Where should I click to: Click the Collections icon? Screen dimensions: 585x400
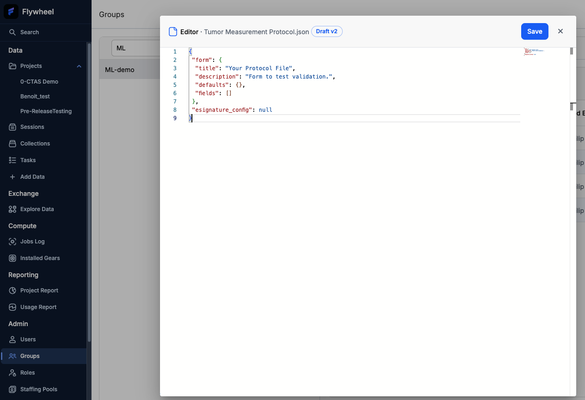pos(12,143)
